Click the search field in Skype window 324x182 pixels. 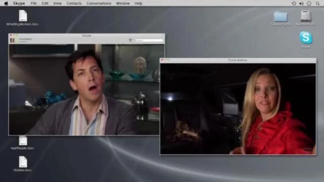point(149,40)
